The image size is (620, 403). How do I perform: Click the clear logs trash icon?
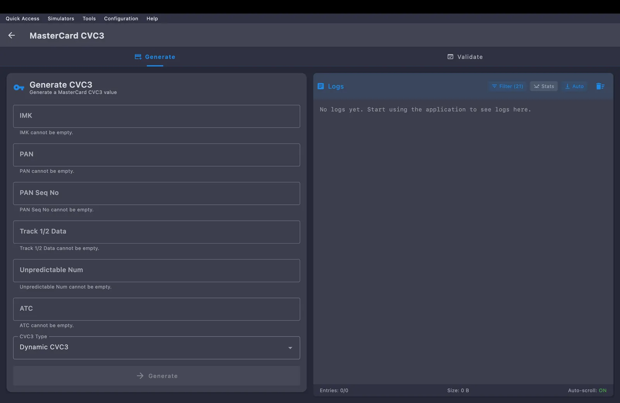click(600, 86)
